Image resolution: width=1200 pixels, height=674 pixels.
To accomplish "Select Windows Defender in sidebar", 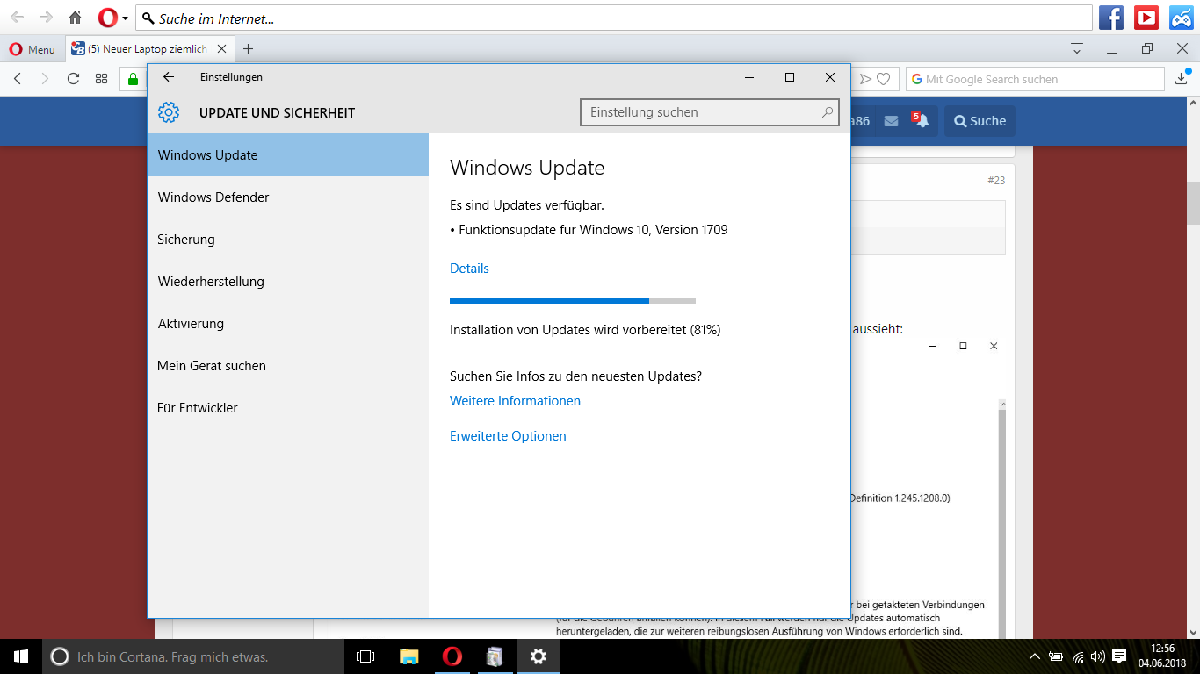I will coord(288,197).
